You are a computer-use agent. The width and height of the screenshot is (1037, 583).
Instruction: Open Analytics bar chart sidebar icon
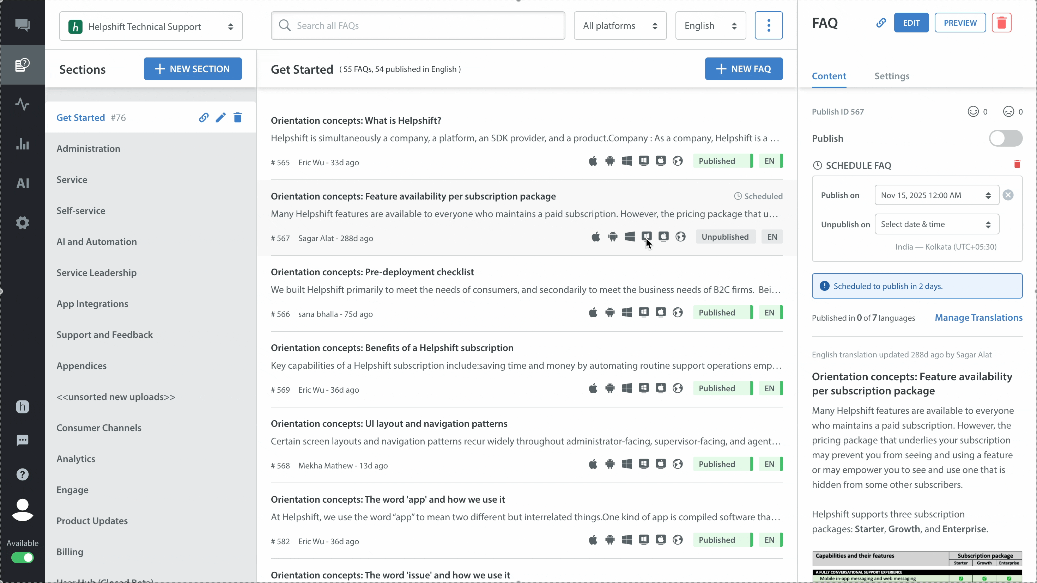click(23, 144)
